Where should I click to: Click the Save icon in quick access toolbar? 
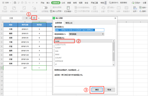[15, 3]
